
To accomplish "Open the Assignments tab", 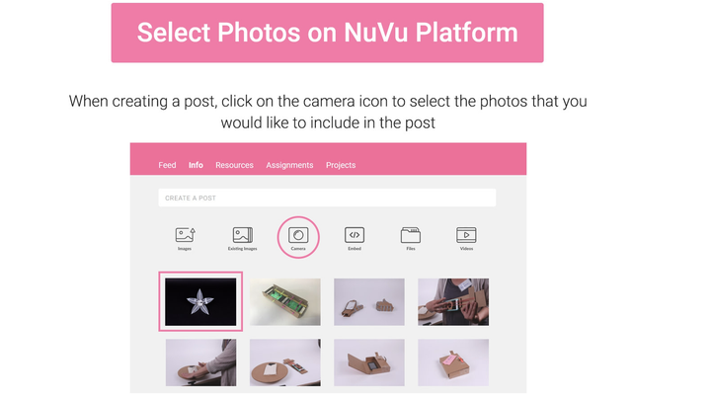I will point(289,165).
